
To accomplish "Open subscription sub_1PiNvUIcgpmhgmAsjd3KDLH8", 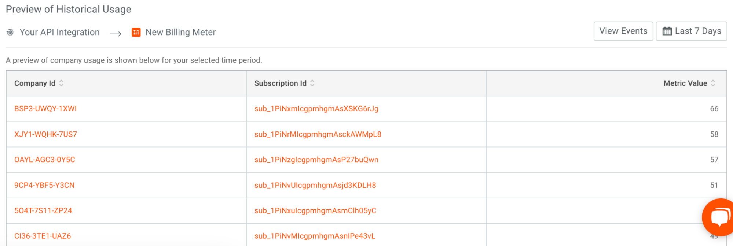I will click(x=315, y=185).
